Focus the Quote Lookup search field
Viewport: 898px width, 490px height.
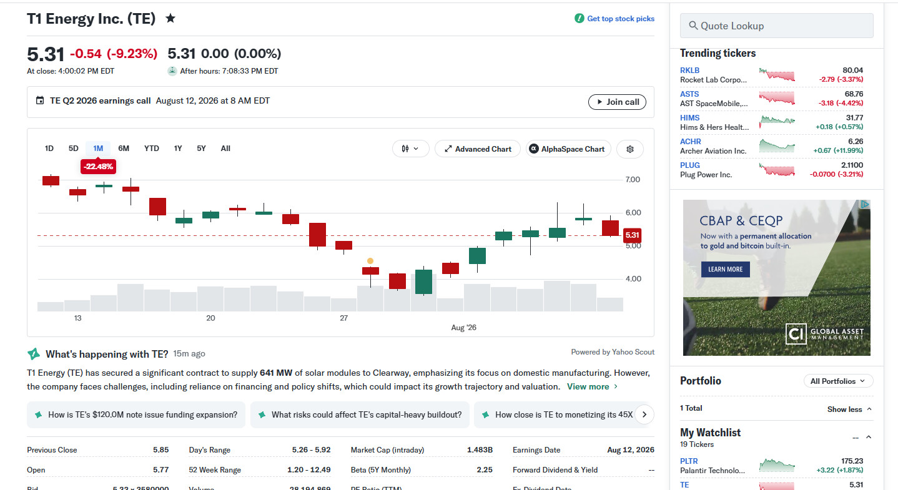[777, 26]
